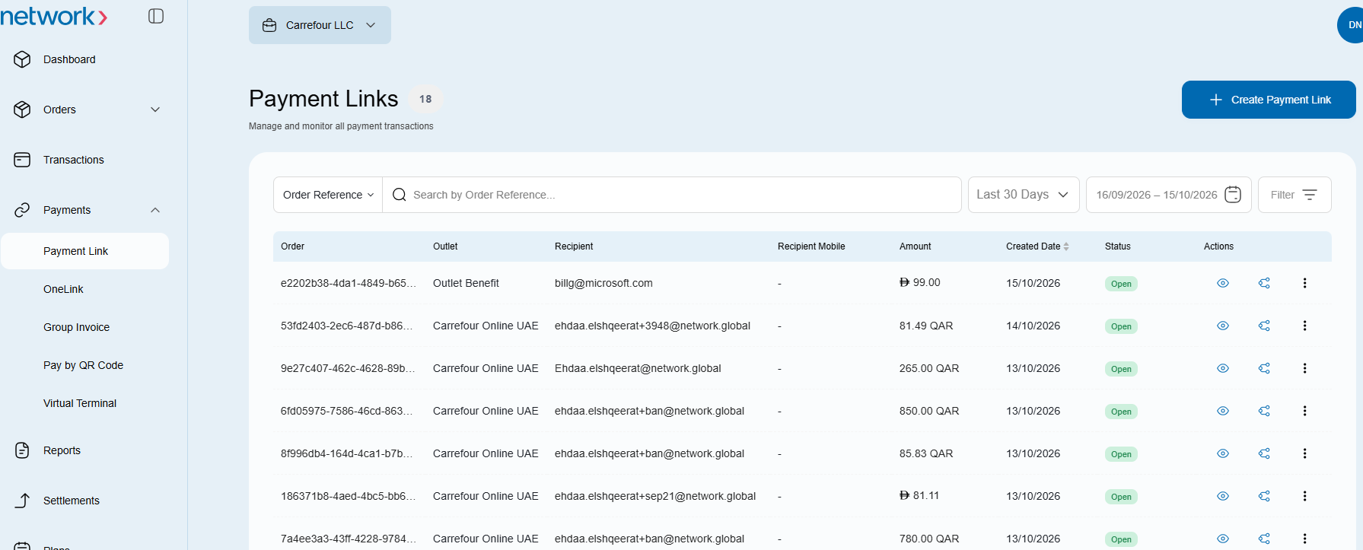Click Create Payment Link button
The width and height of the screenshot is (1363, 550).
[x=1269, y=100]
